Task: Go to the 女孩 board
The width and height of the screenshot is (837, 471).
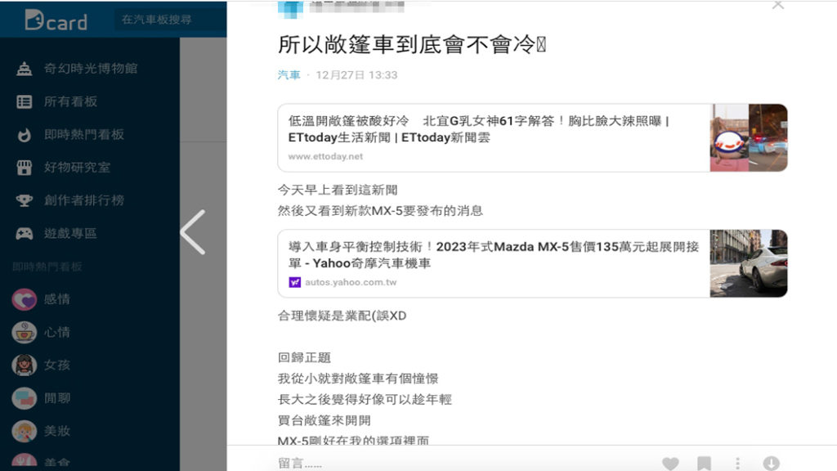Action: (56, 365)
